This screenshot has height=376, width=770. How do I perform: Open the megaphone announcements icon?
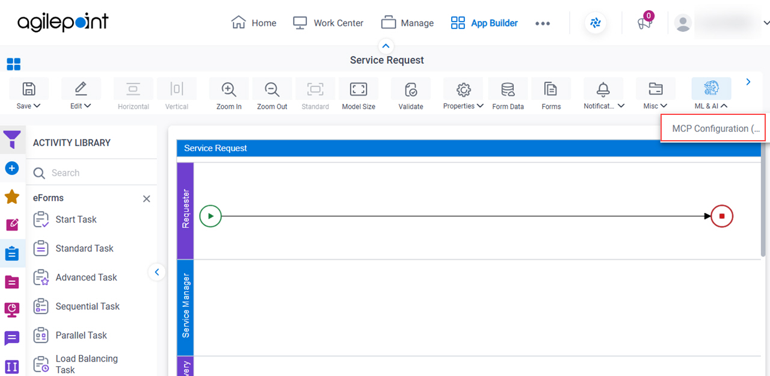click(645, 23)
